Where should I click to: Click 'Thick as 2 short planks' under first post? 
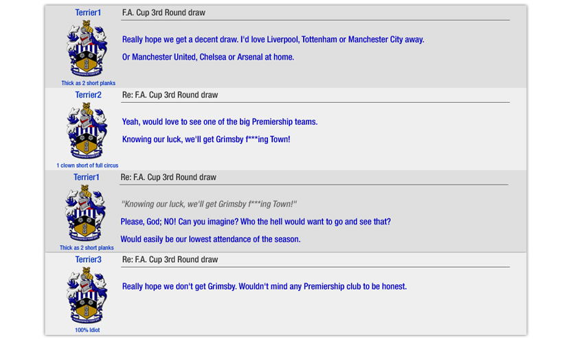click(88, 83)
